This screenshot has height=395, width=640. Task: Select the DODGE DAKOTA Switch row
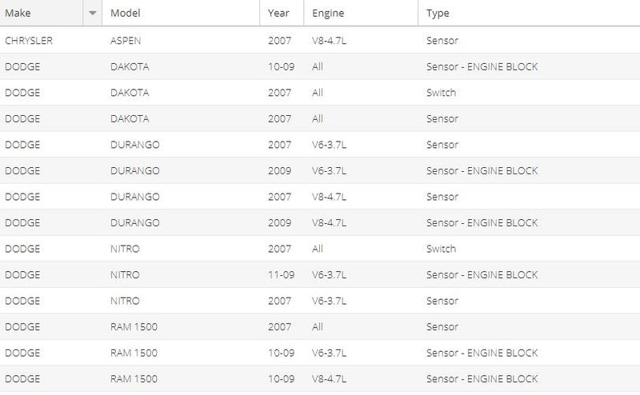tap(320, 92)
